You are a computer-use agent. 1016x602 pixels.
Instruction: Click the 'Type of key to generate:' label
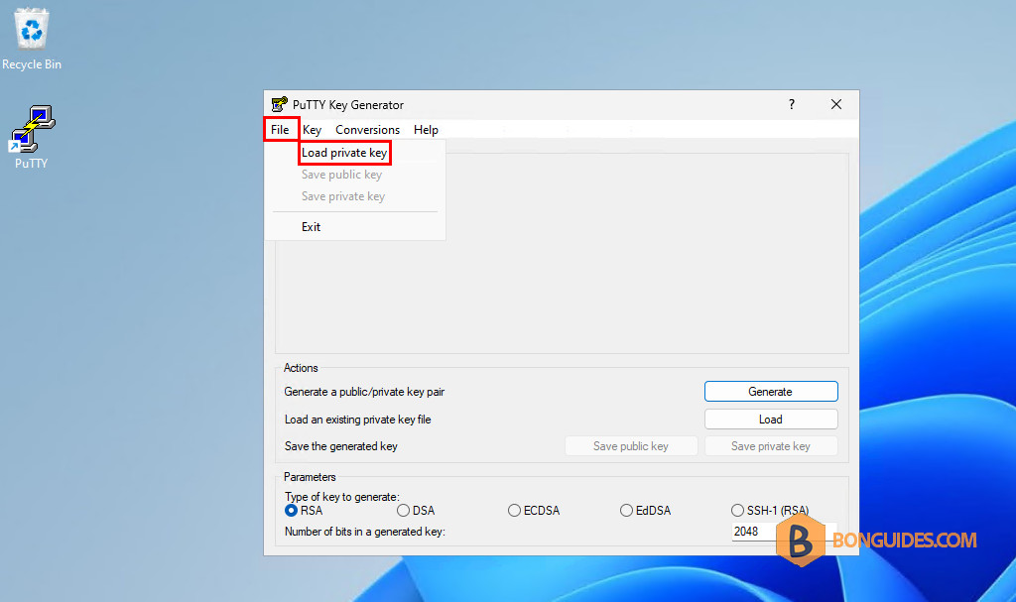[341, 496]
